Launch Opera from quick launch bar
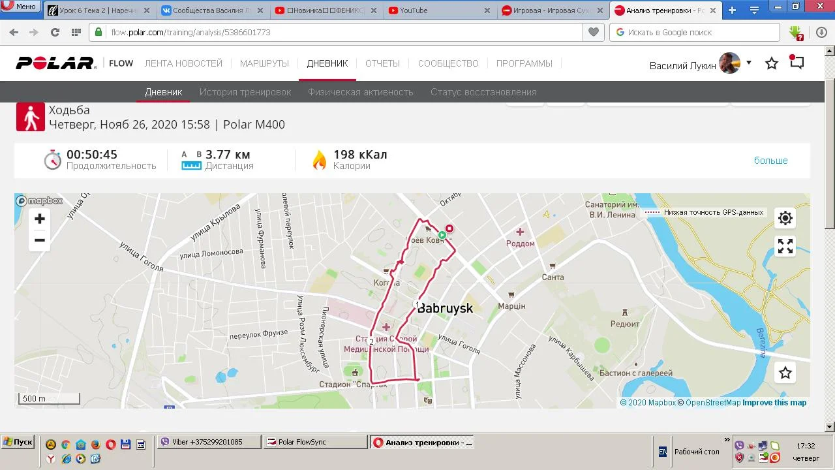 111,445
